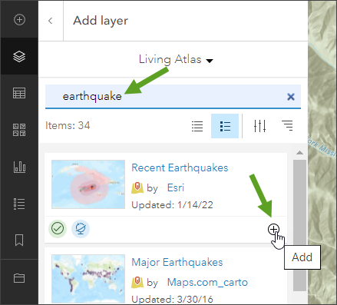
Task: Click the authoritative green checkmark badge
Action: pos(58,228)
